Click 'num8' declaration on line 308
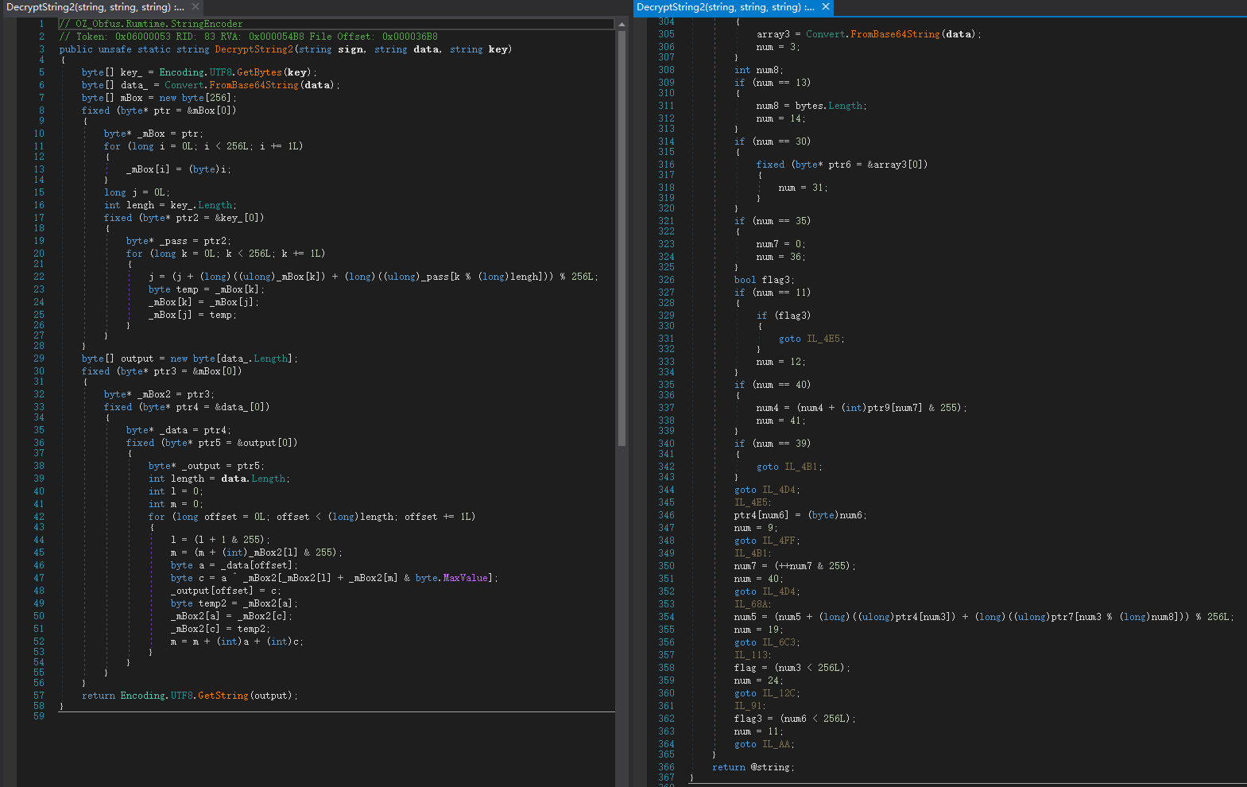Screen dimensions: 1247x787 (767, 70)
